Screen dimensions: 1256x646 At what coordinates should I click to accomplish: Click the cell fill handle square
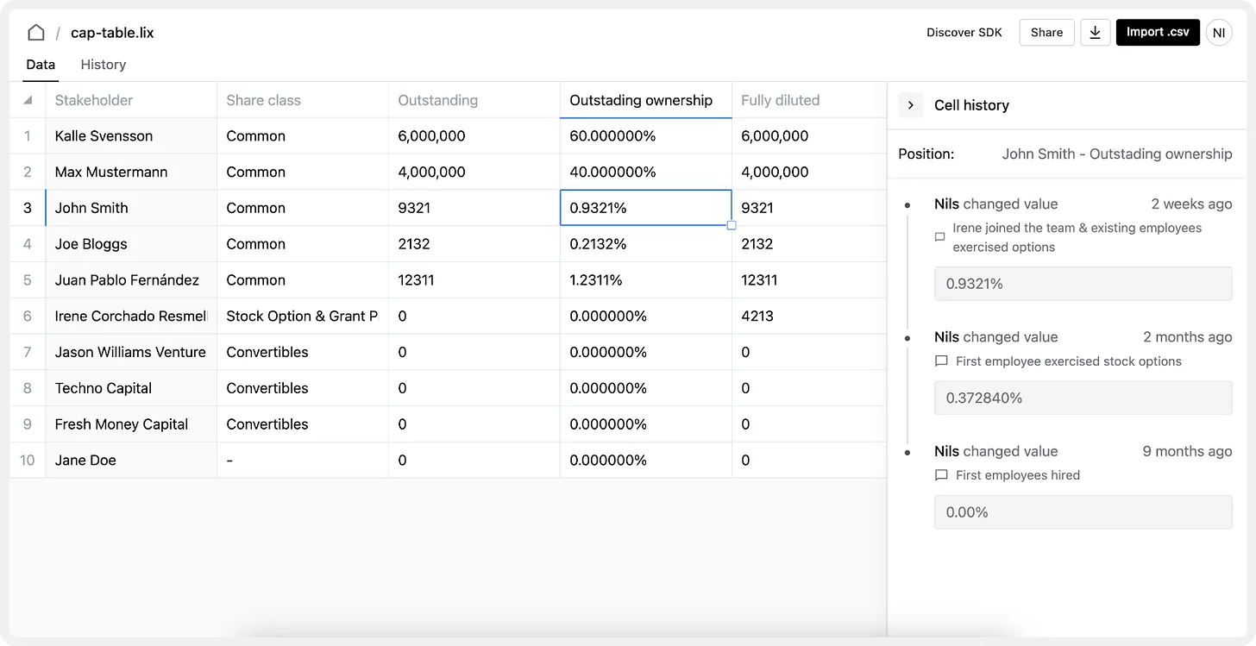point(732,225)
